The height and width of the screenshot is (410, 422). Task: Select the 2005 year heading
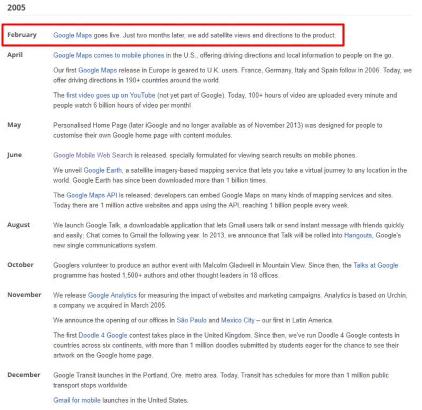[16, 7]
